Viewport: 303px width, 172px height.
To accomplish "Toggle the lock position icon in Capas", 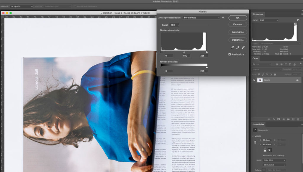I will (266, 74).
